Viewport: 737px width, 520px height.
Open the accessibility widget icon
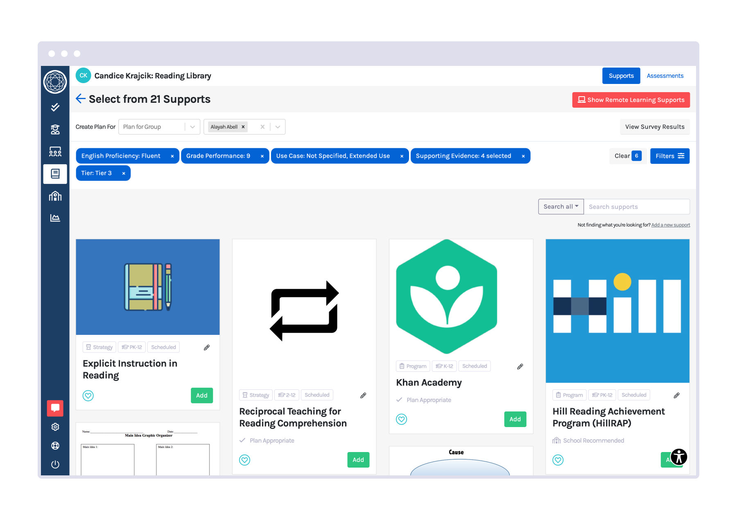678,457
